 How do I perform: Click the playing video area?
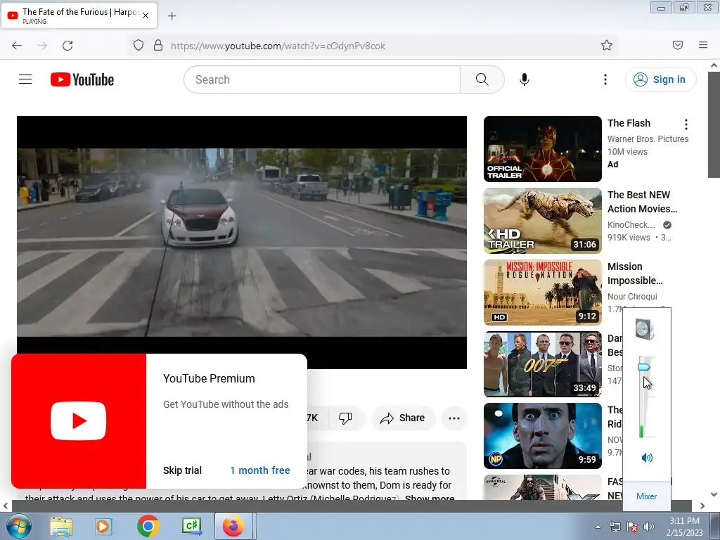(242, 243)
